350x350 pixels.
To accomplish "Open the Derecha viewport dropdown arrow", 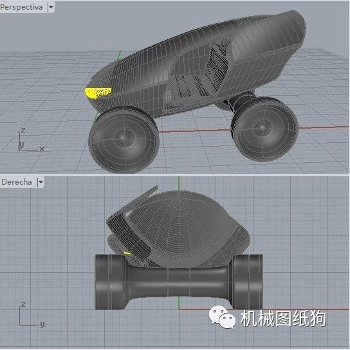I will 41,182.
